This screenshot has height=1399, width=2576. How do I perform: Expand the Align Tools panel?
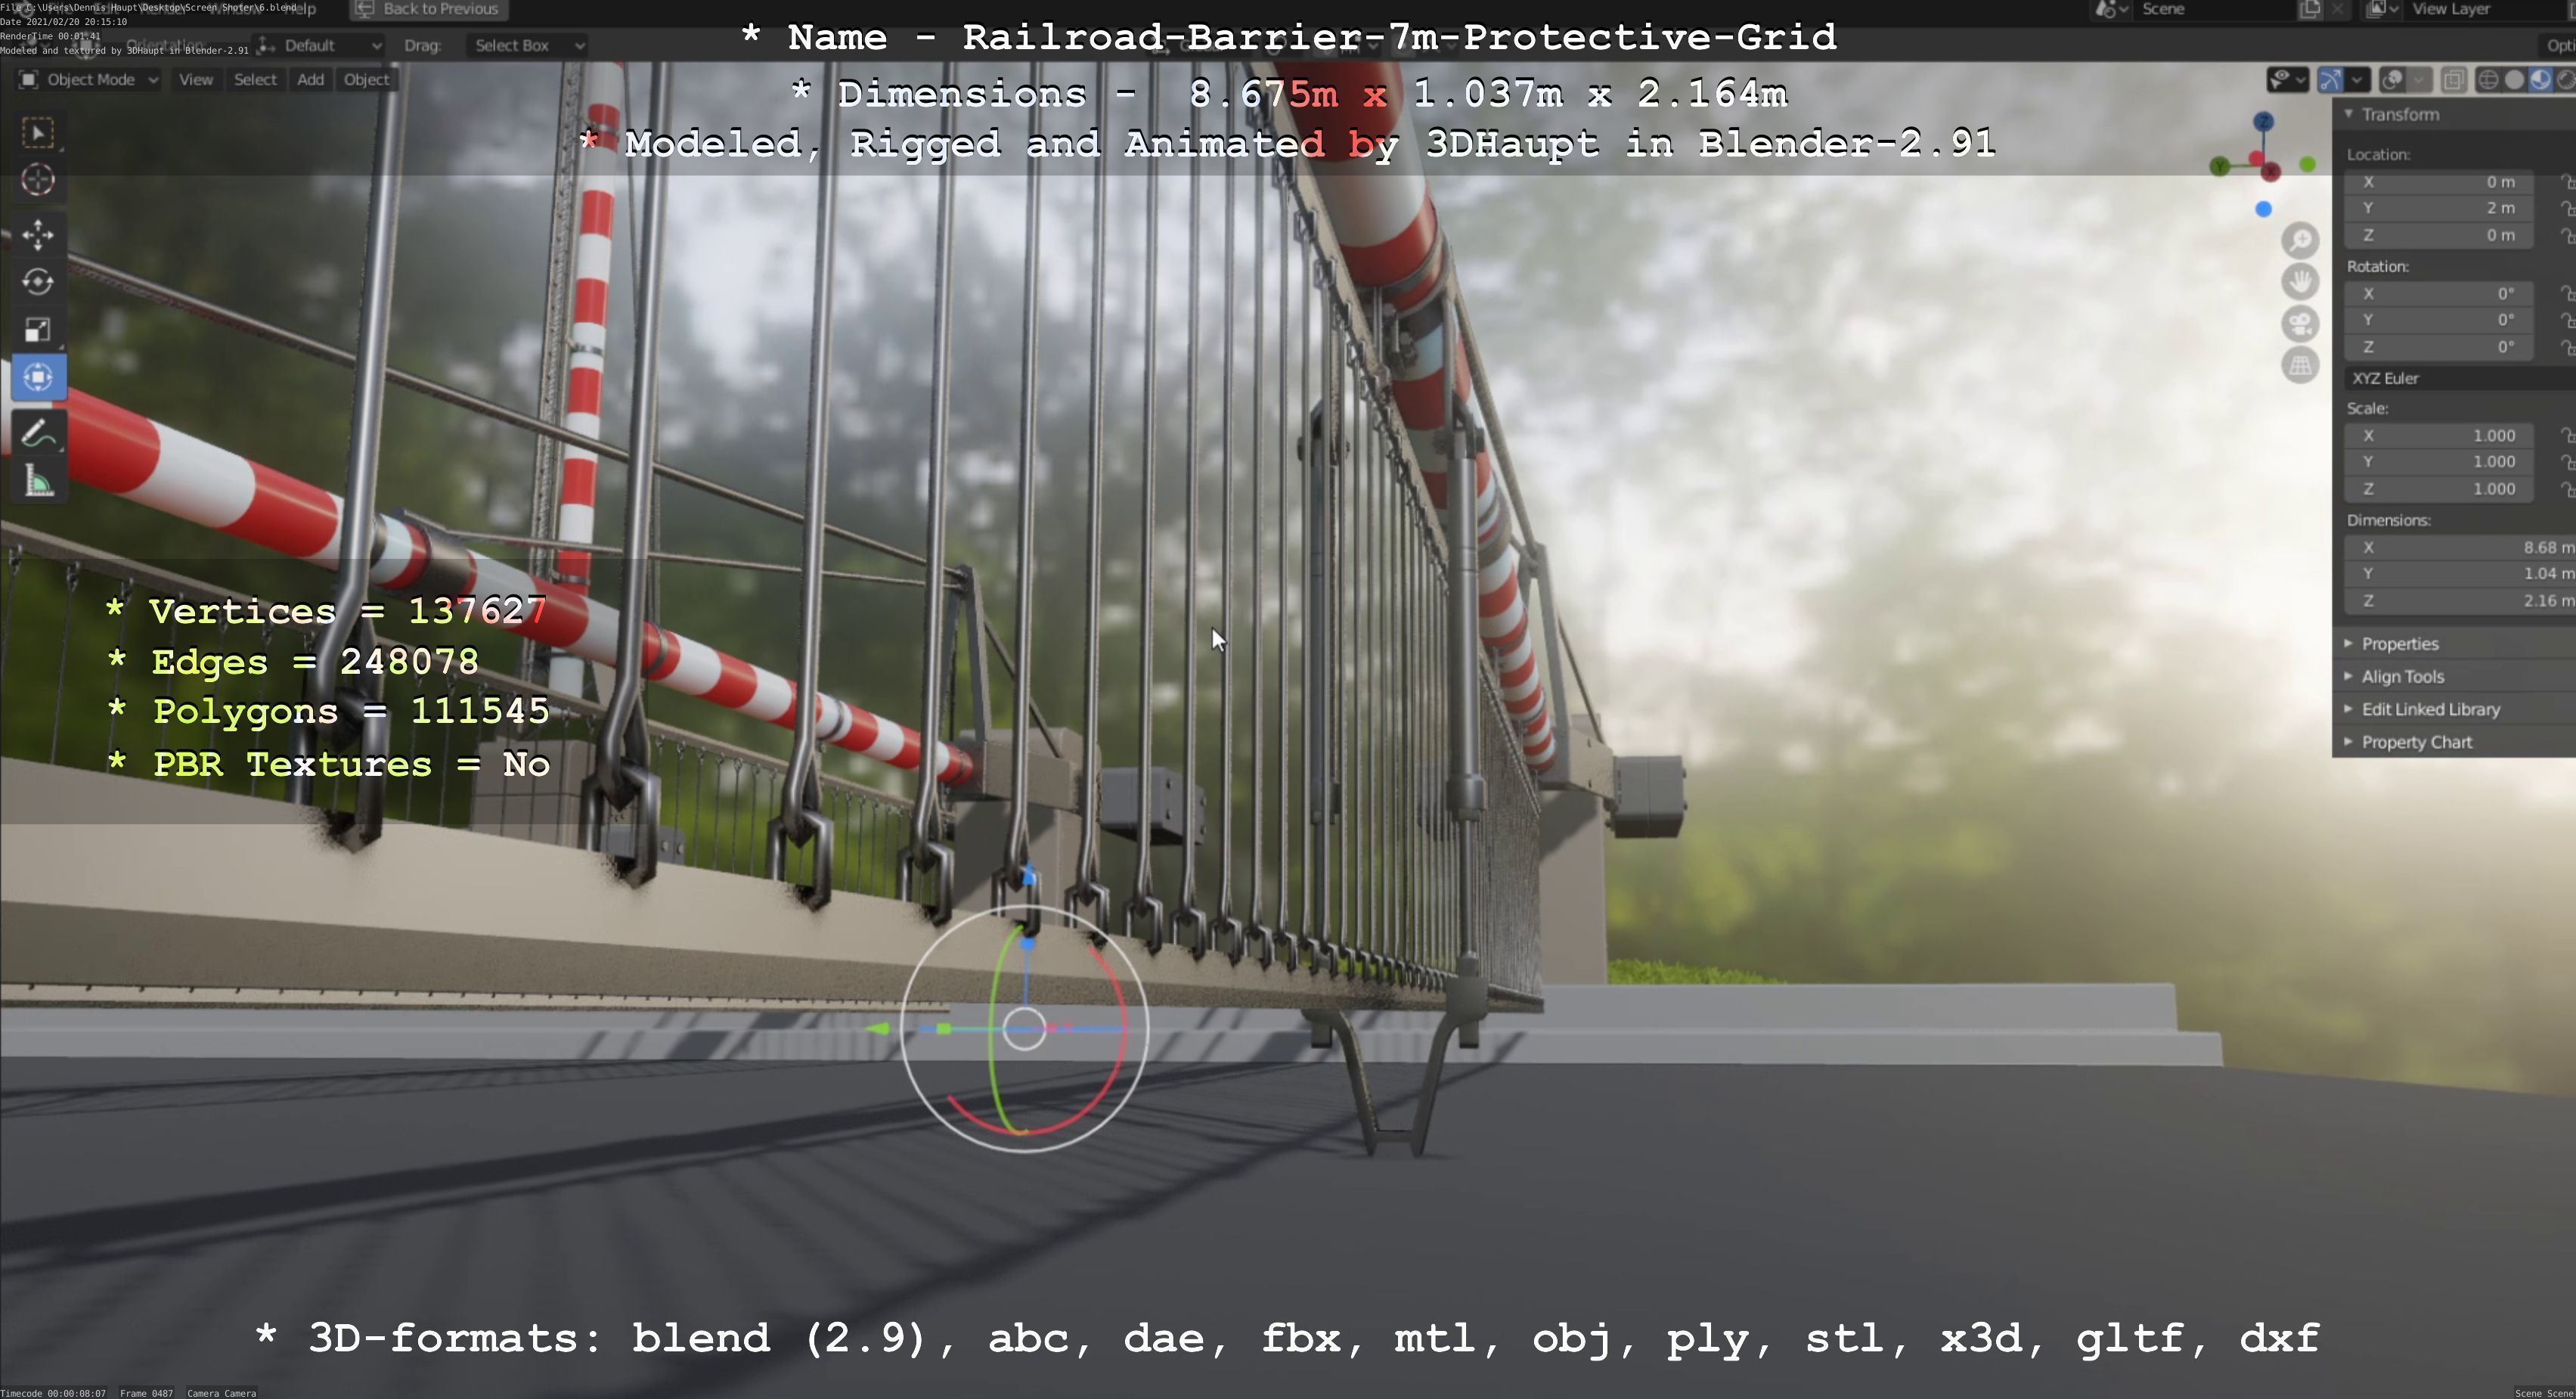[2401, 677]
